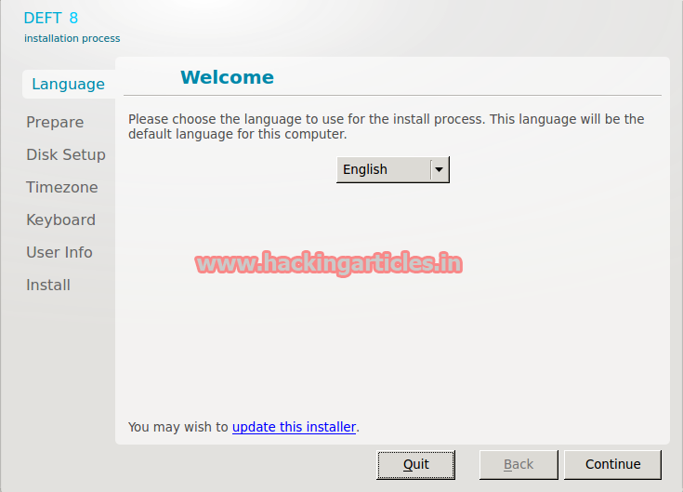Click the Quit button
Viewport: 683px width, 492px height.
point(416,464)
